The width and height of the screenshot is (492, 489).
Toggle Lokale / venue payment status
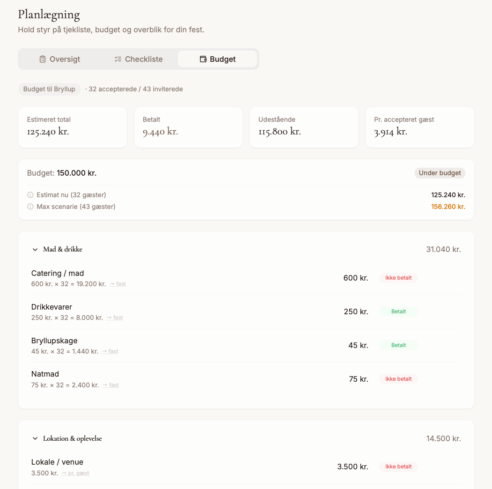398,467
